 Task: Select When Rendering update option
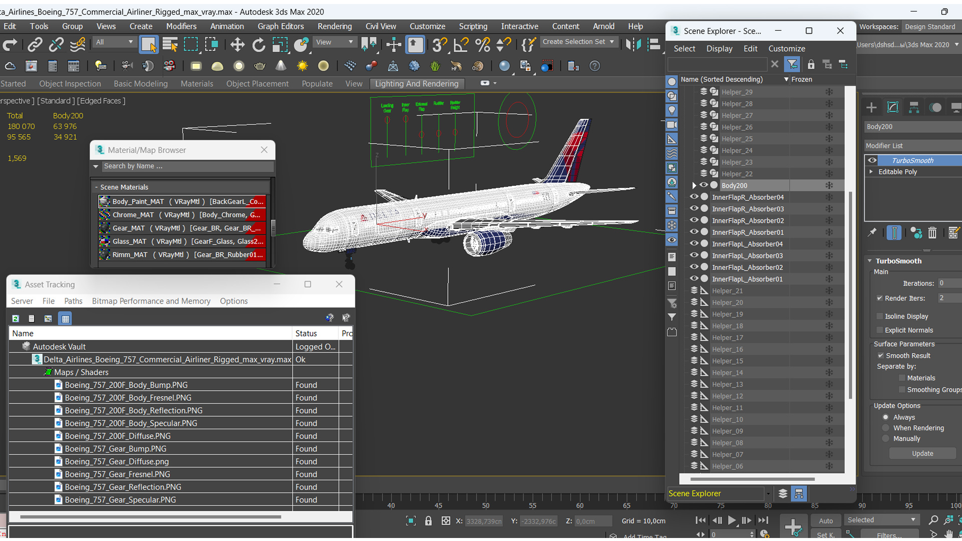pyautogui.click(x=885, y=428)
